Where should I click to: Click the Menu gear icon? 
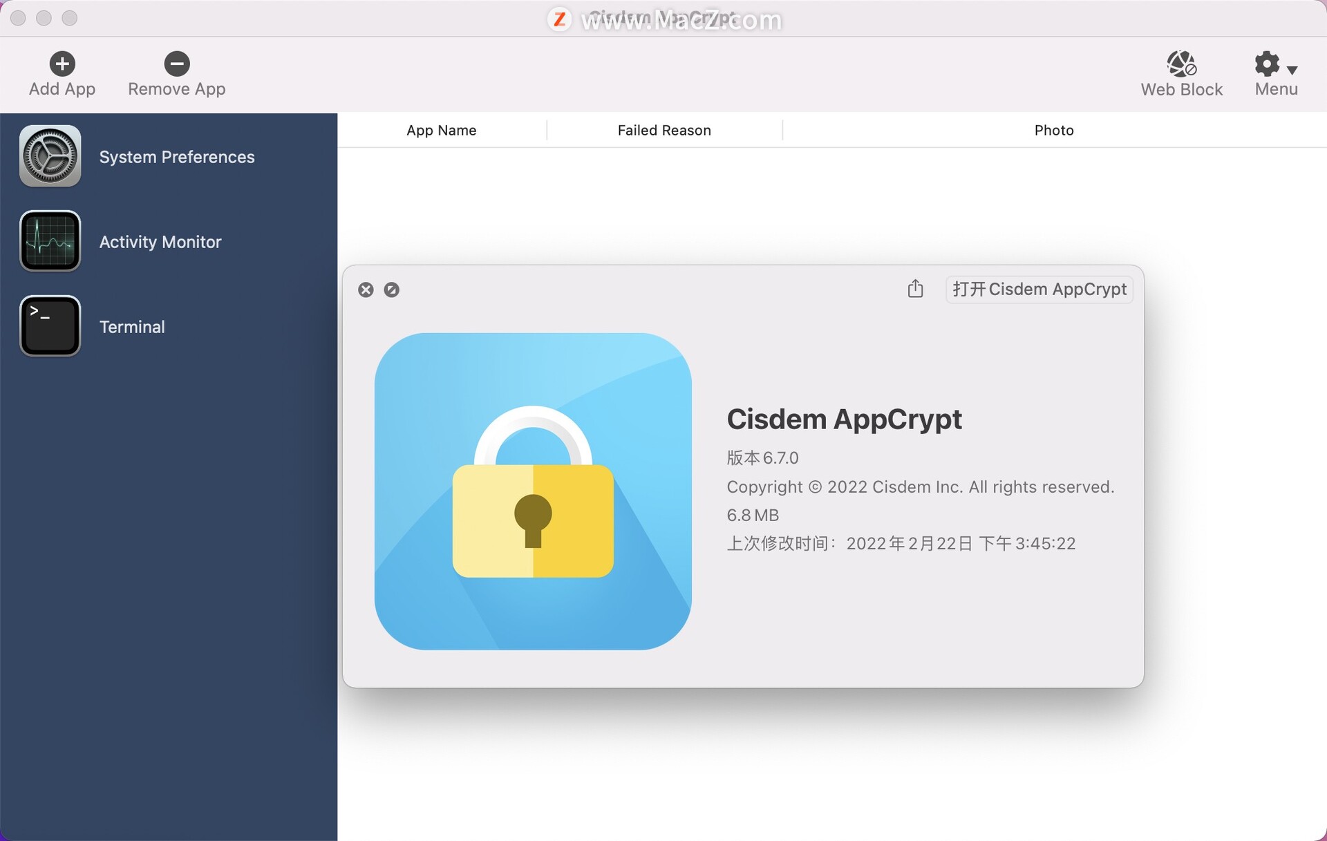click(x=1267, y=64)
